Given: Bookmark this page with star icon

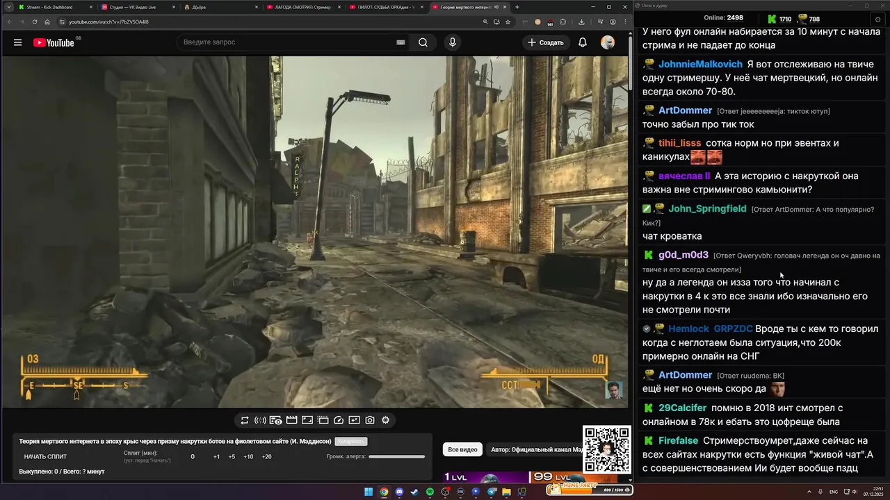Looking at the screenshot, I should (508, 22).
